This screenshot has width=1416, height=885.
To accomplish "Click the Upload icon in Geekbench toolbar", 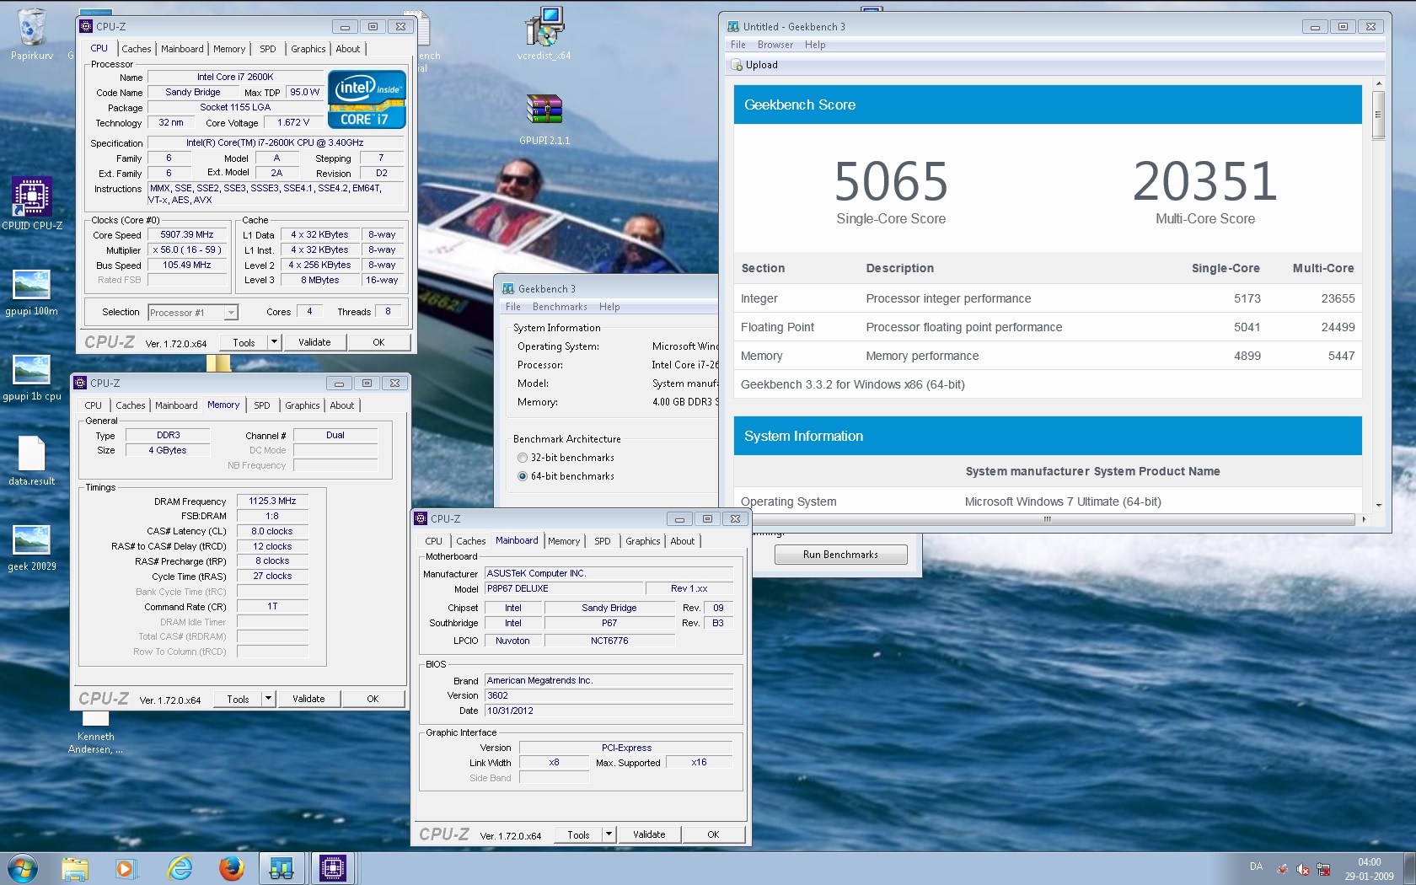I will [737, 65].
